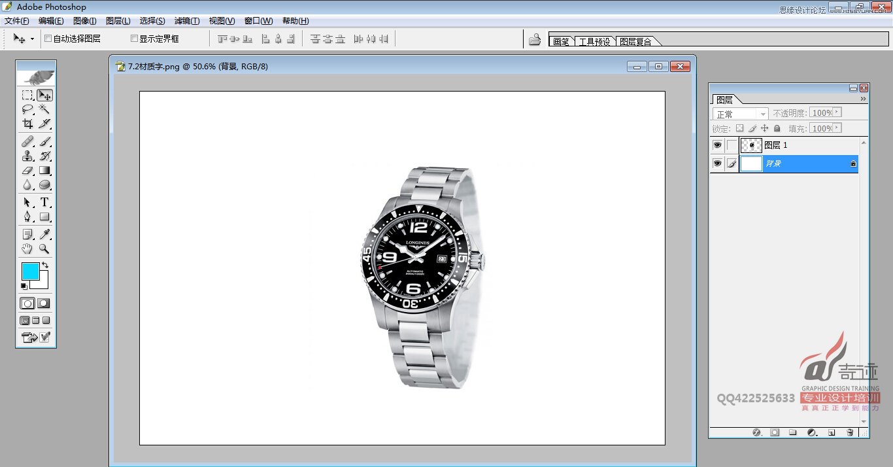893x467 pixels.
Task: Toggle lock image pixels brush icon
Action: (x=752, y=129)
